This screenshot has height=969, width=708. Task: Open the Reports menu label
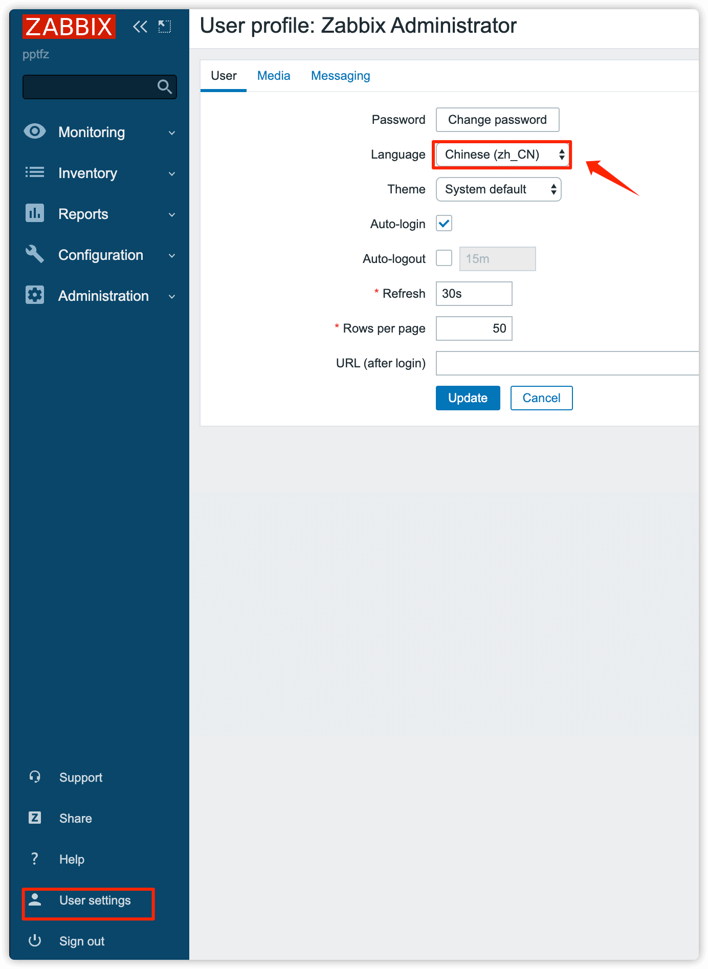click(83, 214)
